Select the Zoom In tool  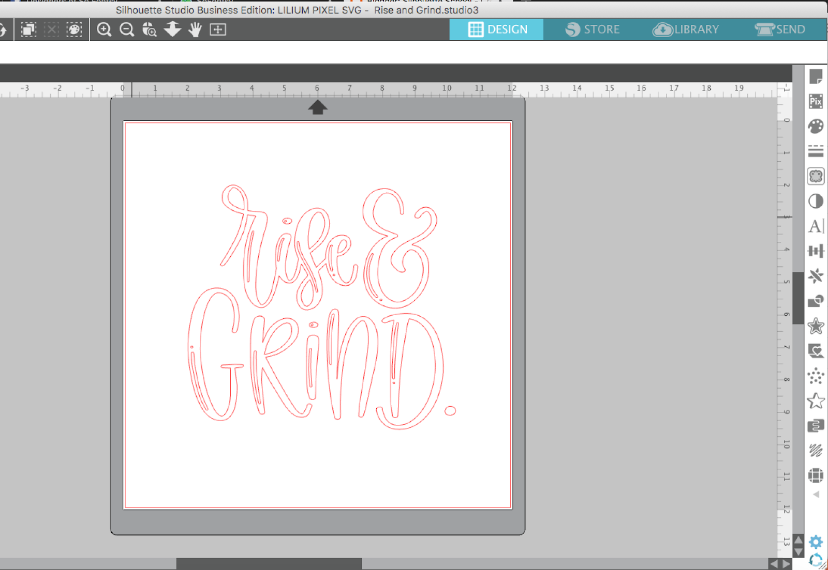104,29
